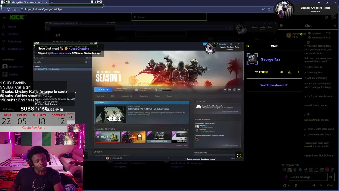
Task: Collapse background chat using arrow icon
Action: click(x=282, y=25)
